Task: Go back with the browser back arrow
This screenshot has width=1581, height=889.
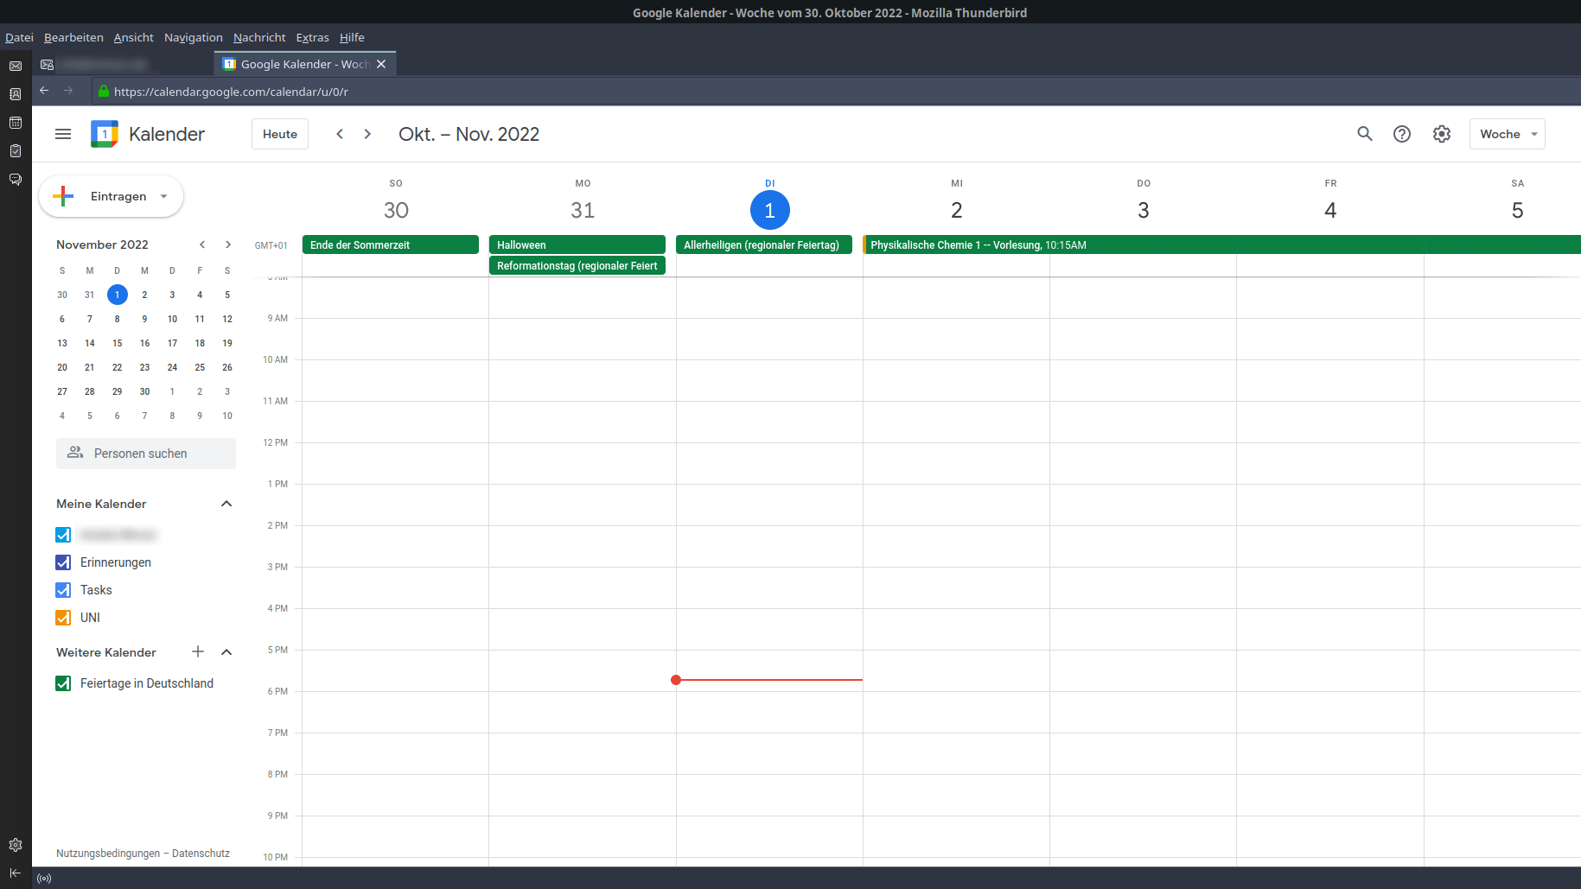Action: (44, 91)
